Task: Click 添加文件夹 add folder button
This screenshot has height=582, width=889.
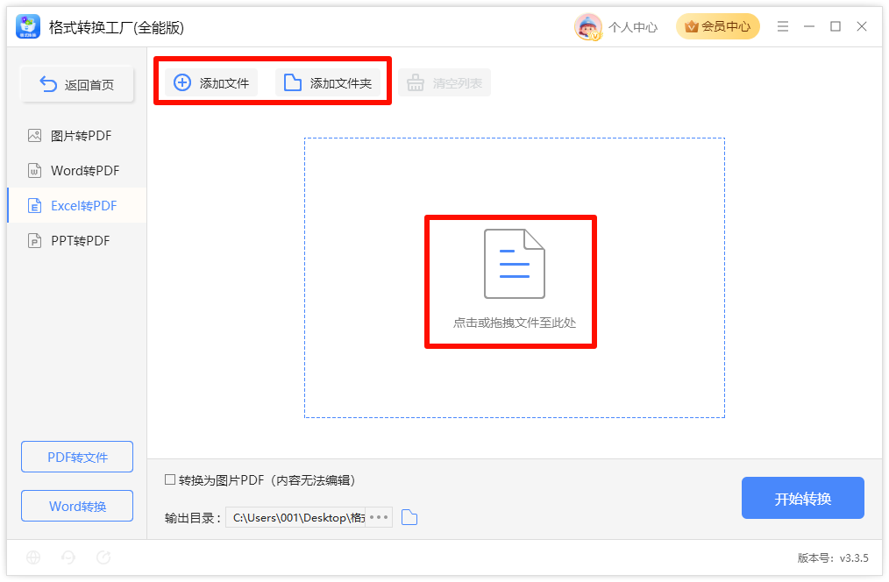Action: [328, 83]
